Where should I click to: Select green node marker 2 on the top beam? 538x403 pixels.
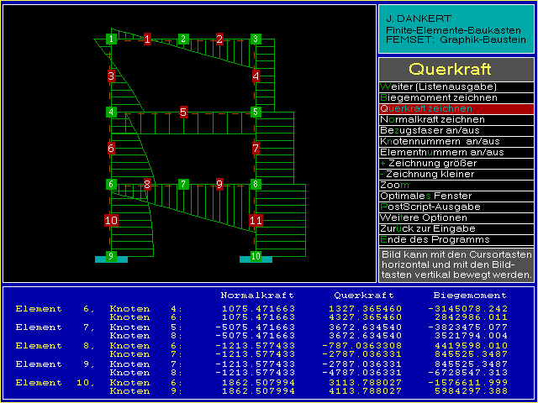click(x=183, y=39)
